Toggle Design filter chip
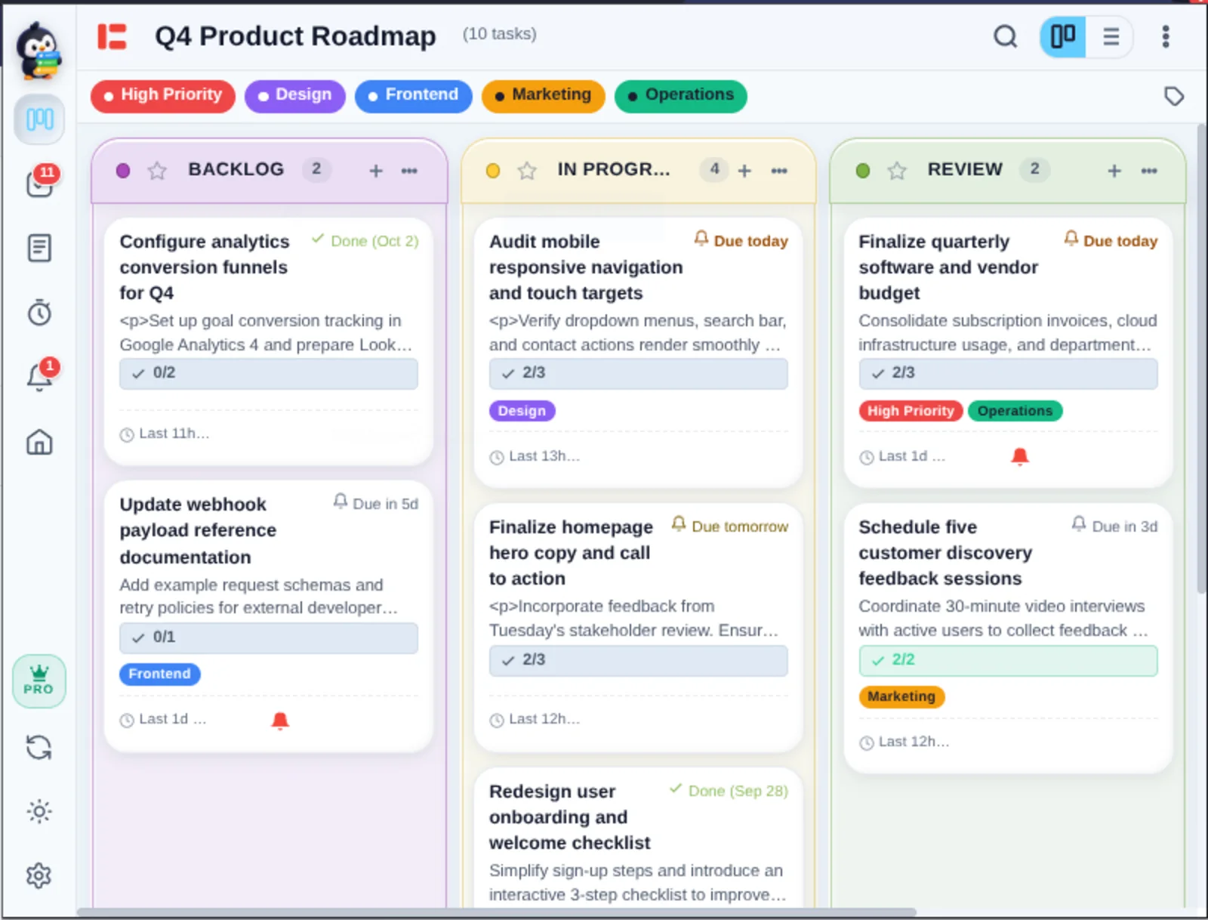The height and width of the screenshot is (920, 1208). (x=295, y=96)
